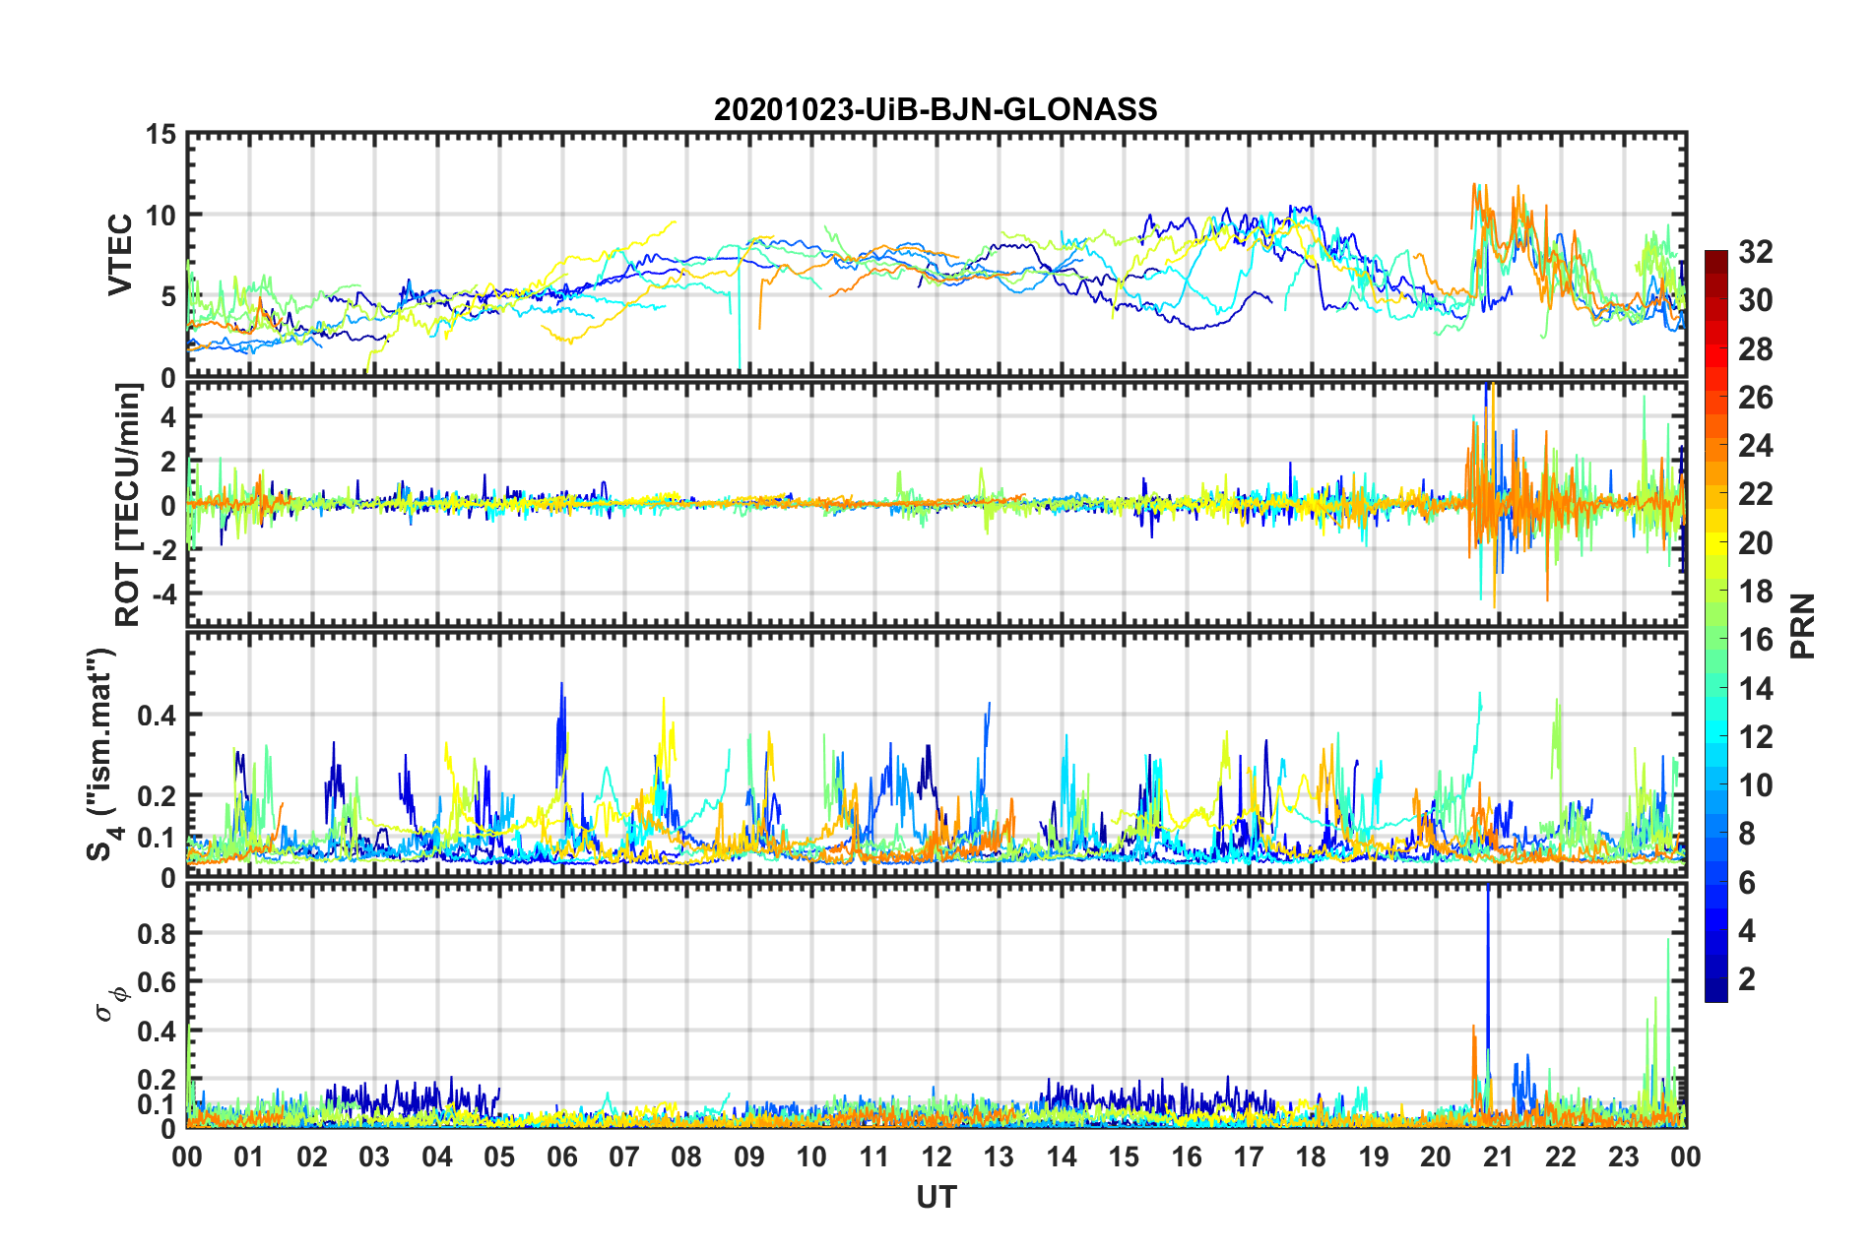Click x-axis tick label "09"
The width and height of the screenshot is (1873, 1252).
749,1157
